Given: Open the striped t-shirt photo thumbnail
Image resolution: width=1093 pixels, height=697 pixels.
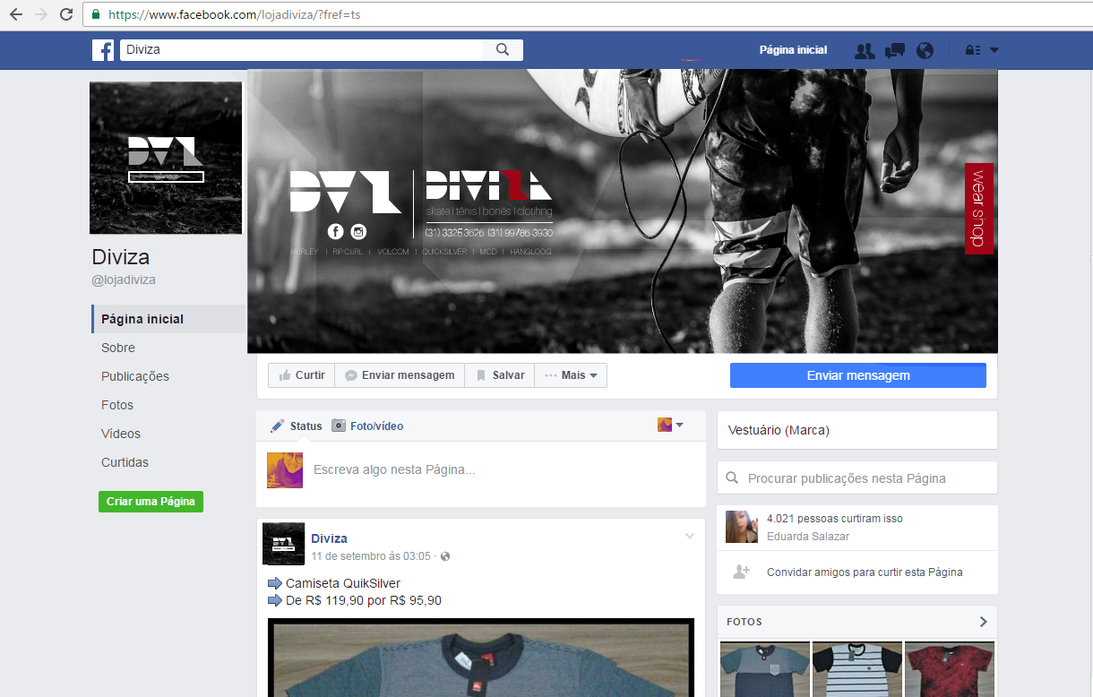Looking at the screenshot, I should [x=857, y=669].
